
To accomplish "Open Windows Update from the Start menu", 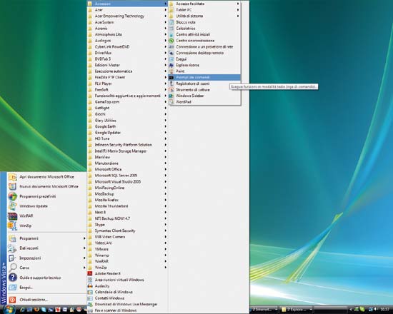I will pyautogui.click(x=47, y=206).
